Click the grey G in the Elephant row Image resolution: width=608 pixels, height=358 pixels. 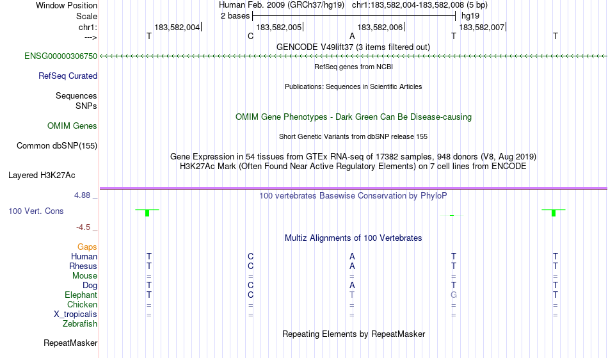pos(454,295)
